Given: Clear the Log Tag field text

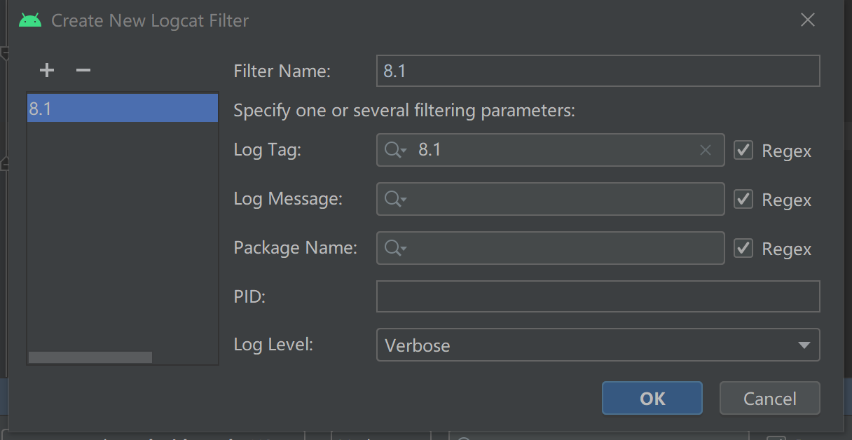Looking at the screenshot, I should point(706,150).
